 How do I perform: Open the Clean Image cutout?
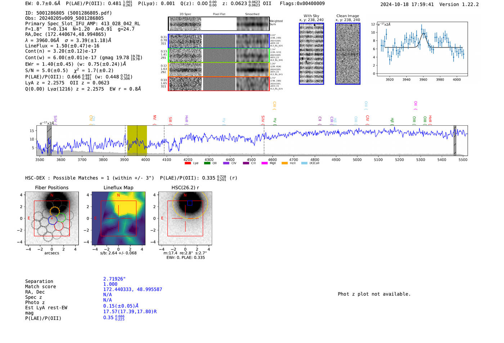click(x=348, y=54)
